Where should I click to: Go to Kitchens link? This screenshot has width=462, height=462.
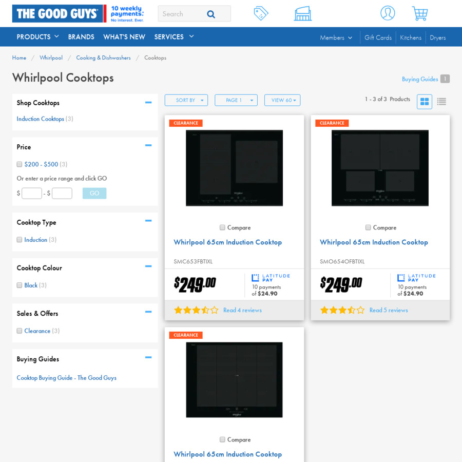coord(411,37)
